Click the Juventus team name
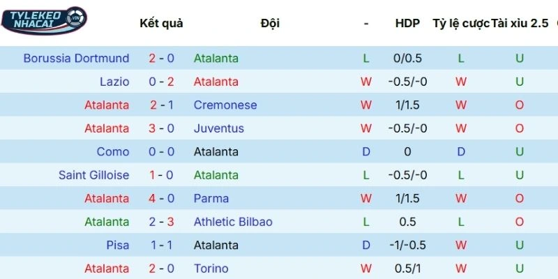 click(x=219, y=128)
